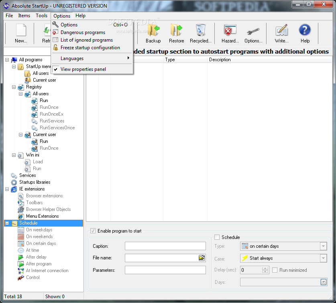
Task: Select the Services gears icon
Action: tap(14, 175)
